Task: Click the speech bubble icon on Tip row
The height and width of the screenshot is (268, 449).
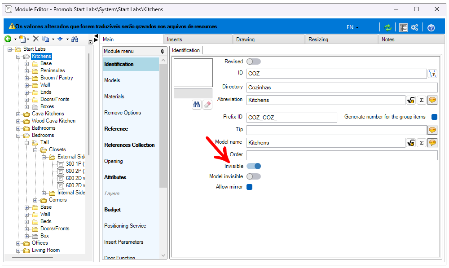Action: 432,130
